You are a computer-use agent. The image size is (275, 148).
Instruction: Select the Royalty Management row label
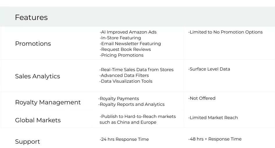[x=48, y=102]
